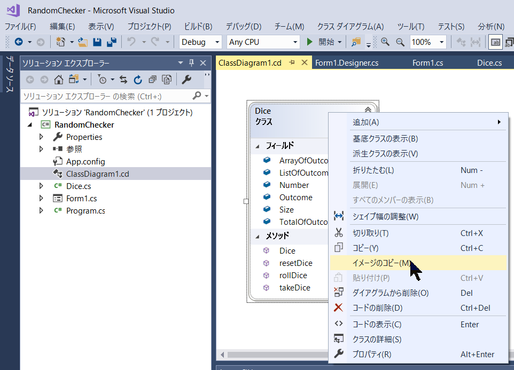Click the New Project icon in the toolbar
The height and width of the screenshot is (370, 514).
[x=60, y=42]
